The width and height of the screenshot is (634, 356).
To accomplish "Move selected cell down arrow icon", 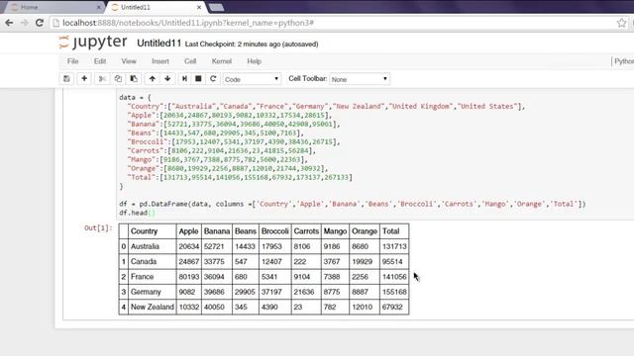I will [167, 79].
